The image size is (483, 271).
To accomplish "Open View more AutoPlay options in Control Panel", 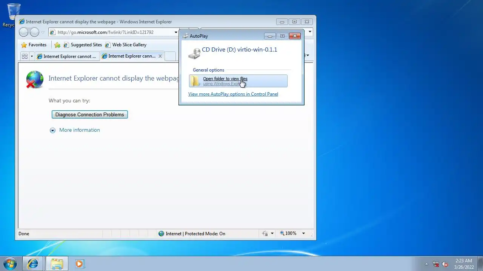I will coord(233,94).
